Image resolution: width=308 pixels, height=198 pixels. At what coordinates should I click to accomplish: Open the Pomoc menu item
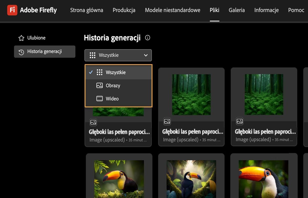click(x=296, y=10)
